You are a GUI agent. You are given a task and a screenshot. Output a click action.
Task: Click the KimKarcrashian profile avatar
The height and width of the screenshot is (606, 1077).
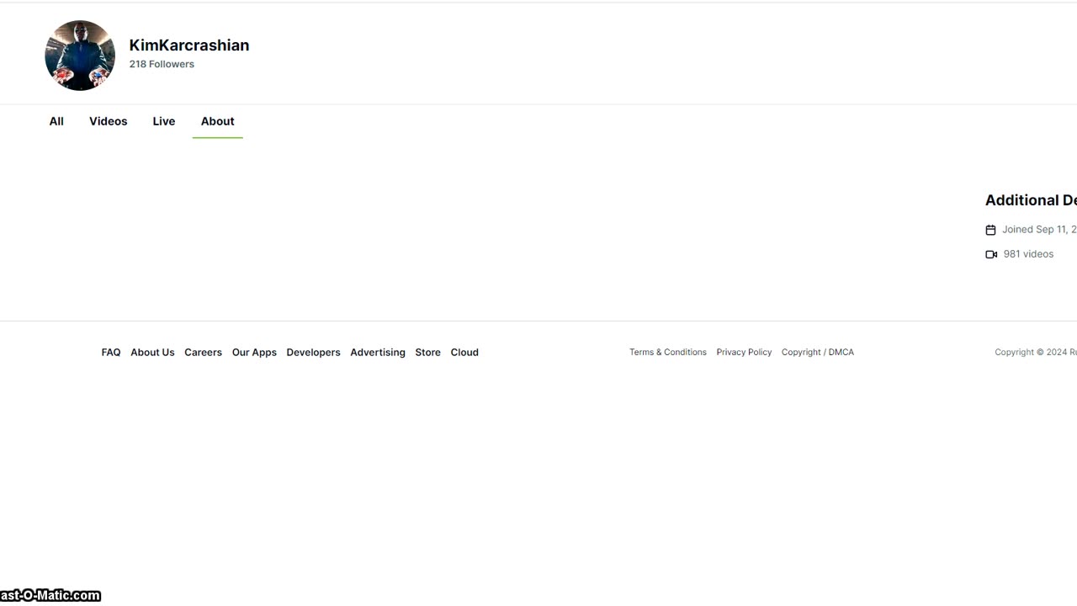point(80,56)
